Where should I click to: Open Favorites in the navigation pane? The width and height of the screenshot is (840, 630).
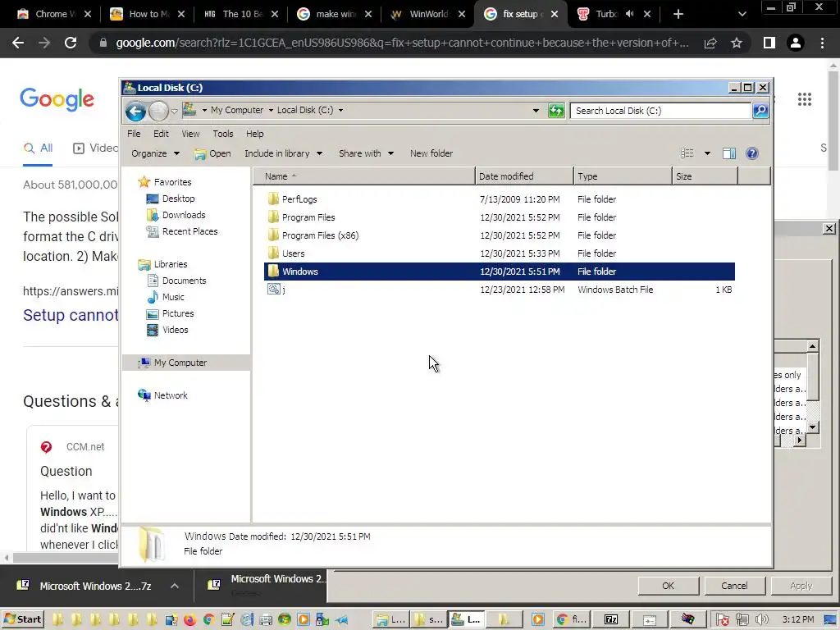pyautogui.click(x=172, y=182)
